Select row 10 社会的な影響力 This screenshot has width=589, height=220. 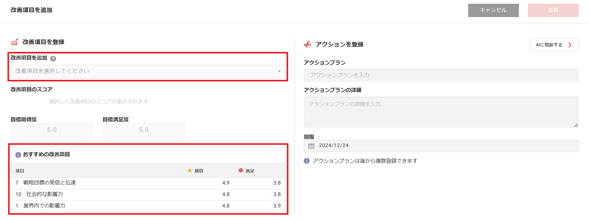(148, 195)
